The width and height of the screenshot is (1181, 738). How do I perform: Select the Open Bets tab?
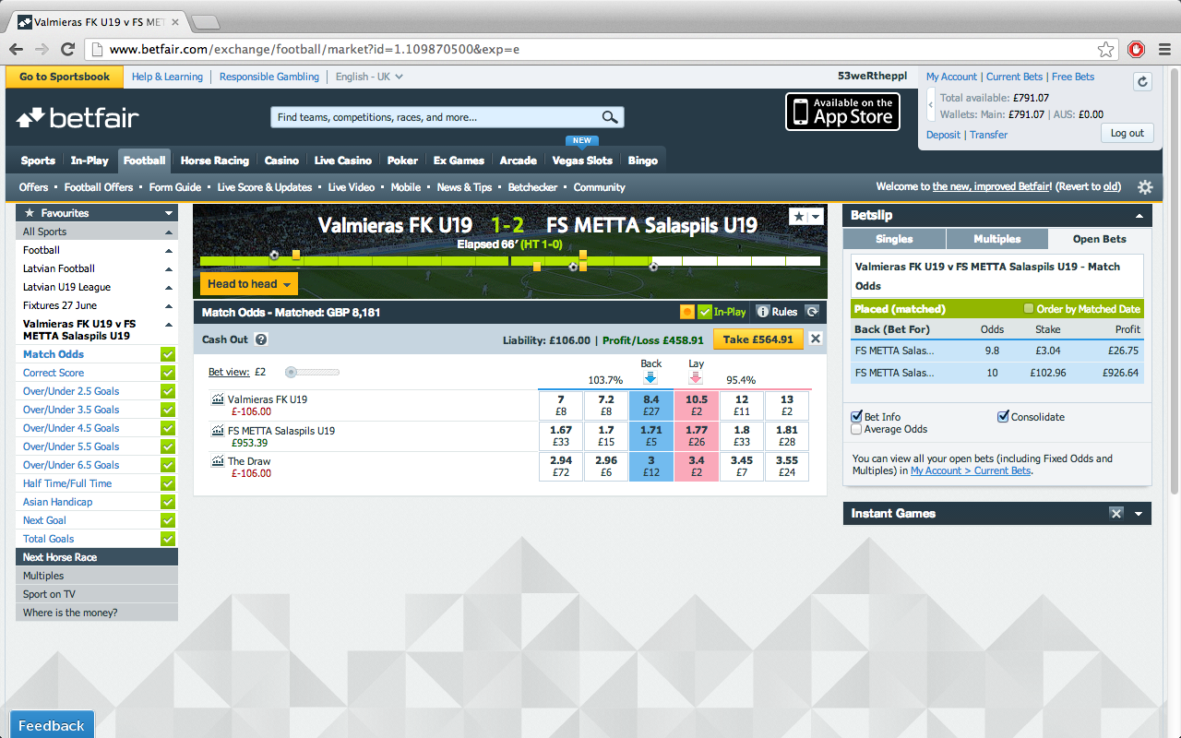coord(1100,239)
